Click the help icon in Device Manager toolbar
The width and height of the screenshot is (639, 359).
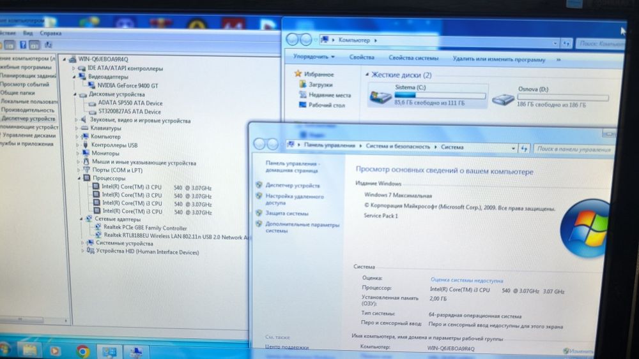23,45
